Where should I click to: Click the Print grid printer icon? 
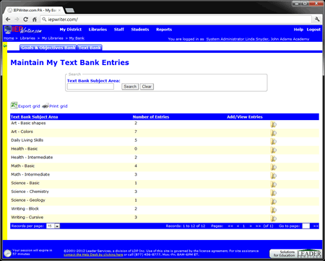tap(45, 106)
